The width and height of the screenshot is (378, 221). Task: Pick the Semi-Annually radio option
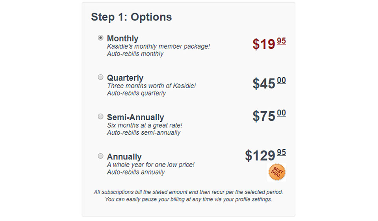pyautogui.click(x=100, y=117)
